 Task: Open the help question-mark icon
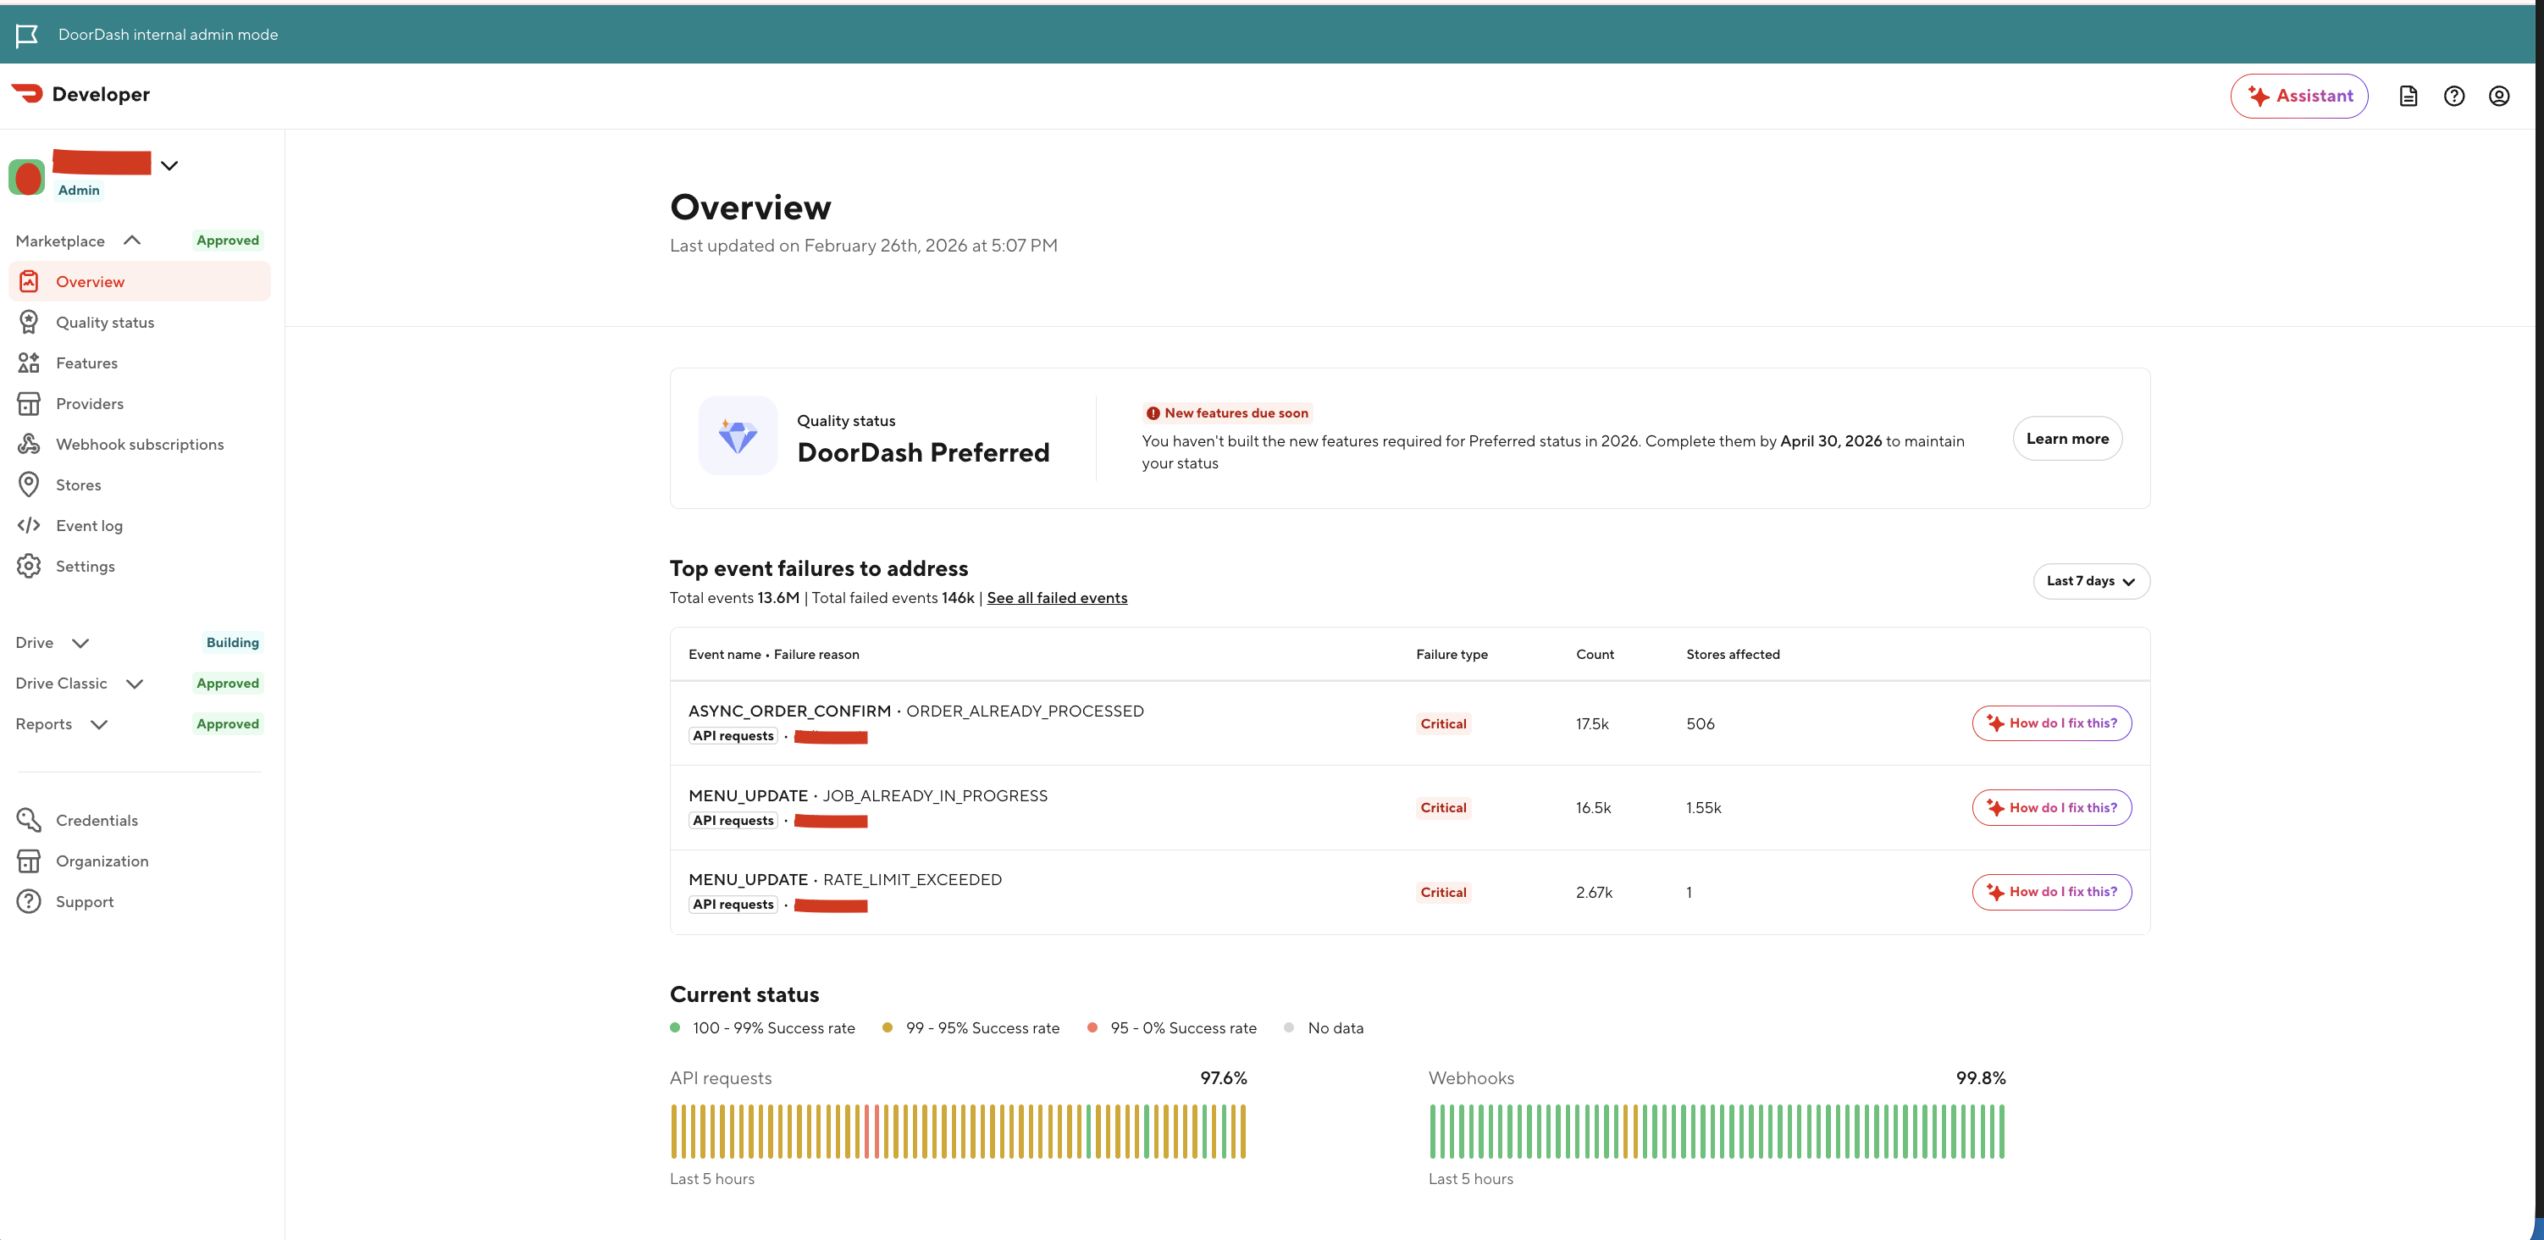pyautogui.click(x=2454, y=95)
